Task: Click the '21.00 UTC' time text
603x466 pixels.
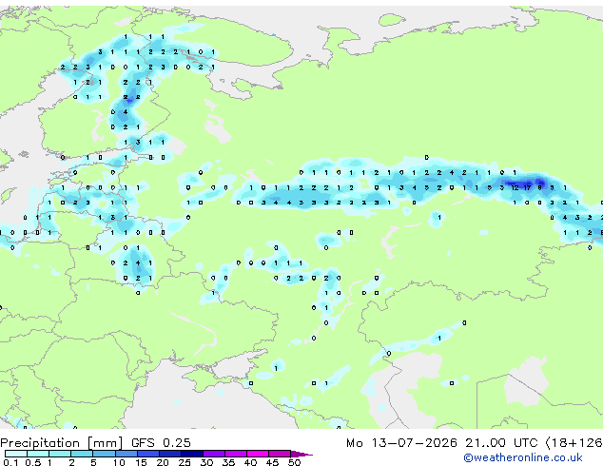Action: coord(501,443)
